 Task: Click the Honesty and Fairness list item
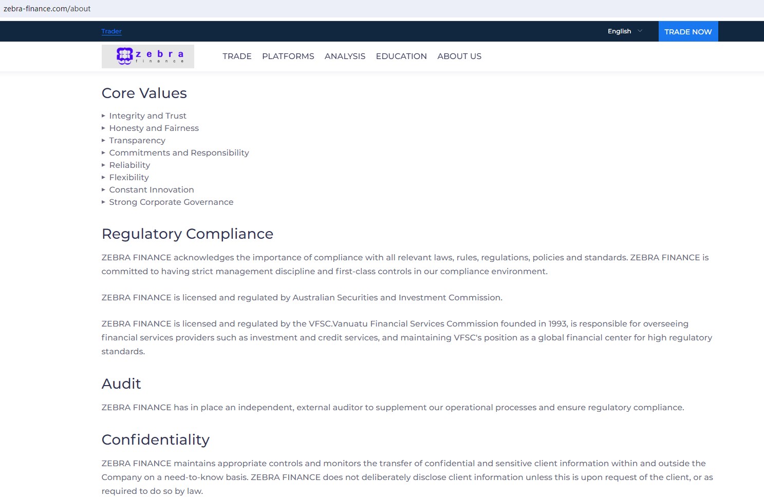point(154,128)
